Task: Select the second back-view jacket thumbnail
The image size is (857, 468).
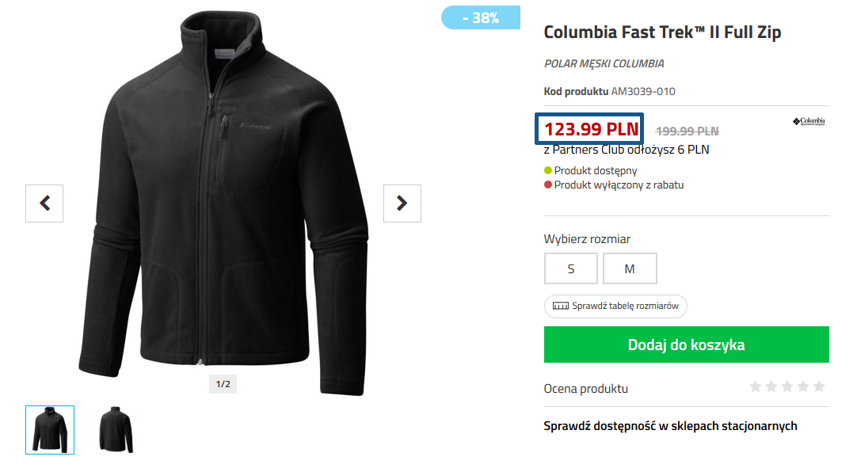Action: pos(116,430)
